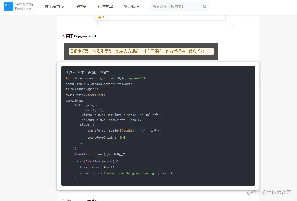This screenshot has width=297, height=201.
Task: Click the width: elm.offsetWidth * scale line
Action: [x=120, y=115]
